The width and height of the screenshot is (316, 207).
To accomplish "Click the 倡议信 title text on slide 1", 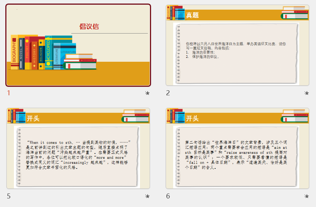I will click(89, 26).
